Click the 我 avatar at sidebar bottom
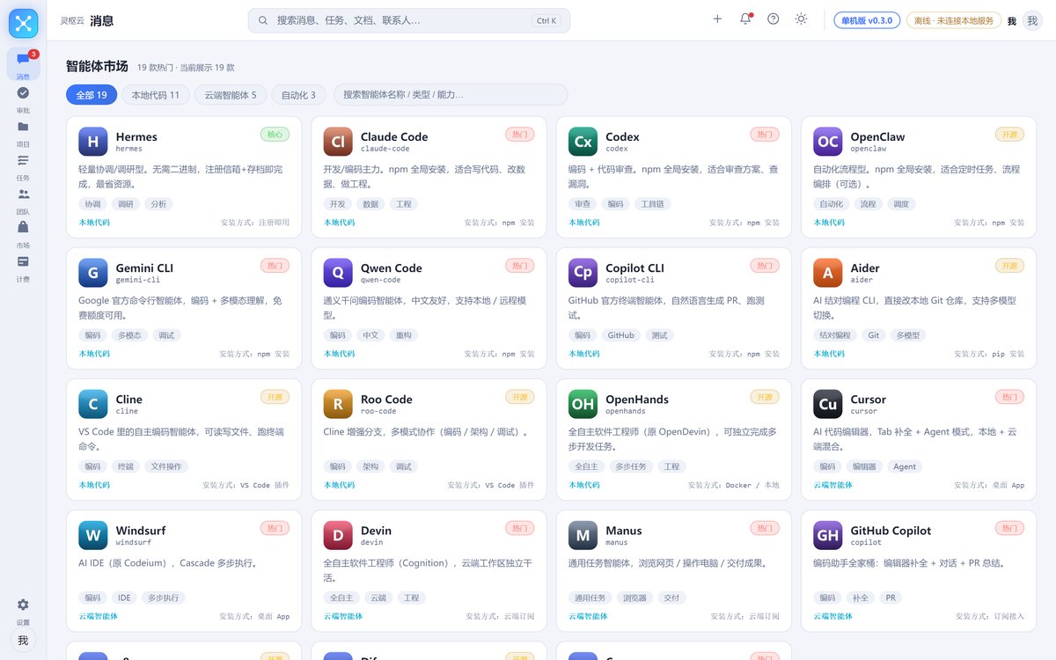The image size is (1056, 660). coord(23,641)
